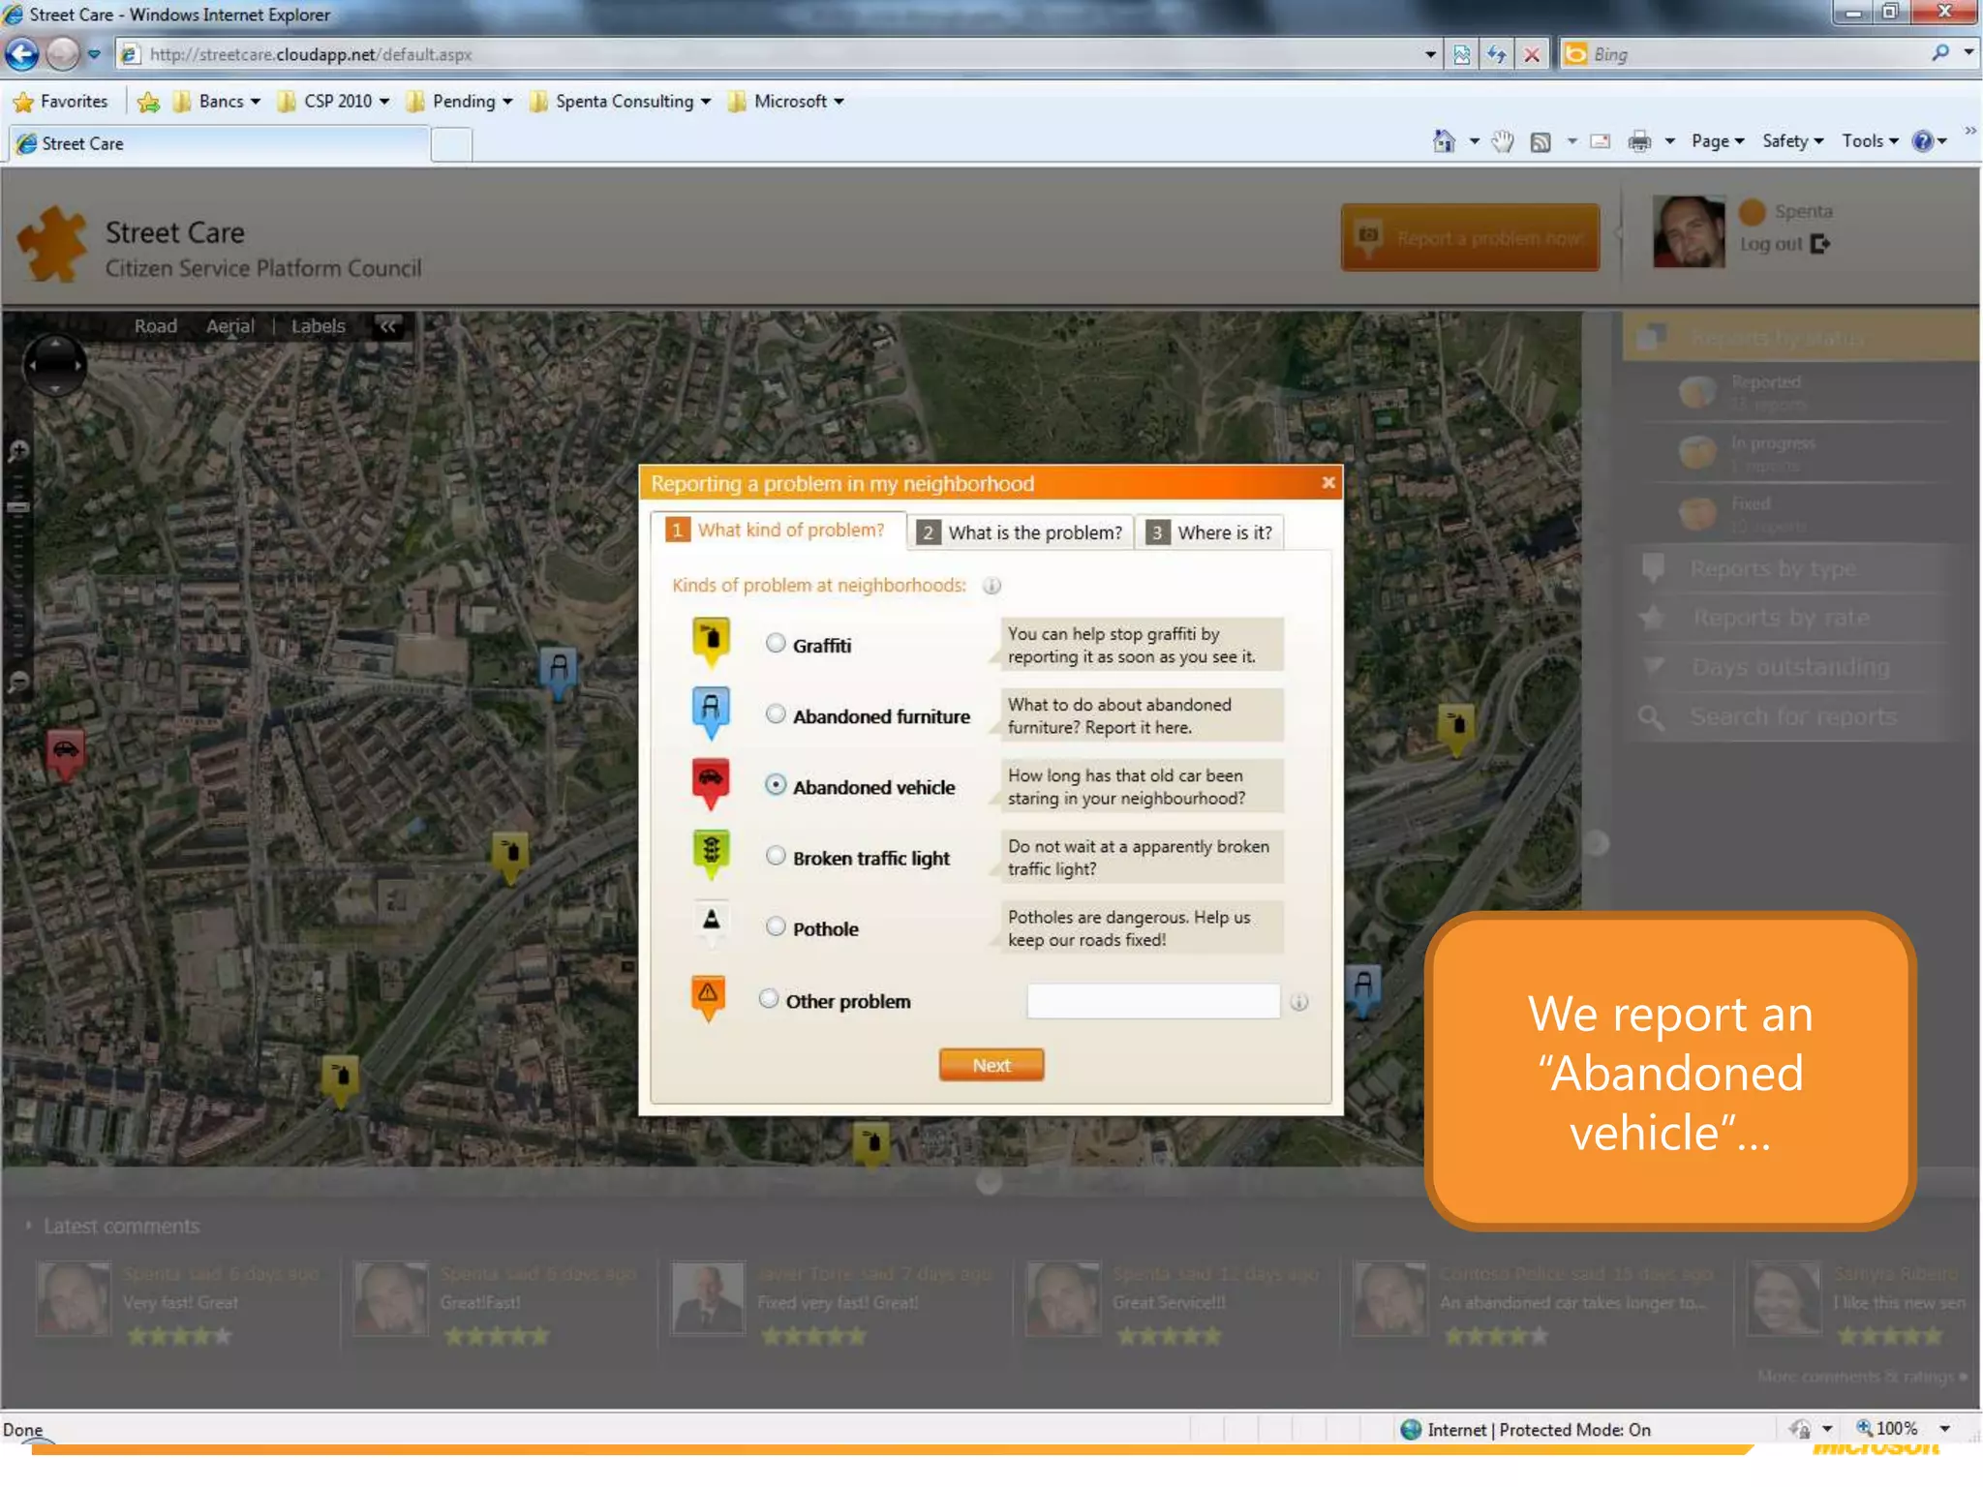The height and width of the screenshot is (1487, 1983).
Task: Click the Stop loading red X icon
Action: point(1532,54)
